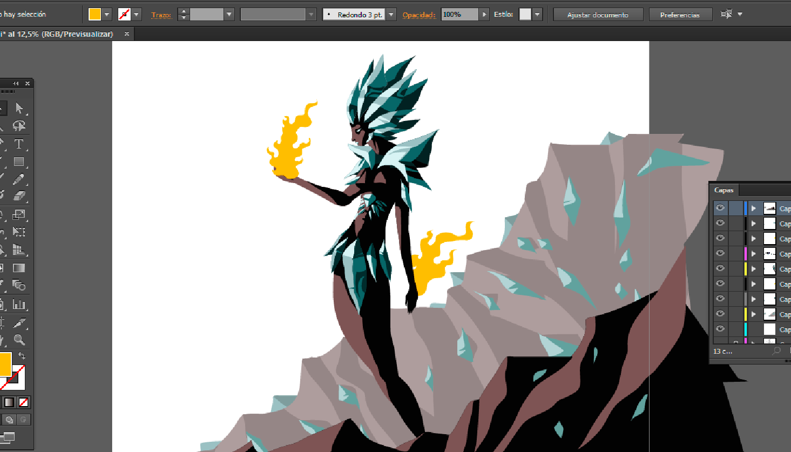Select the Free Transform tool
Screen dimensions: 791x452
point(19,232)
